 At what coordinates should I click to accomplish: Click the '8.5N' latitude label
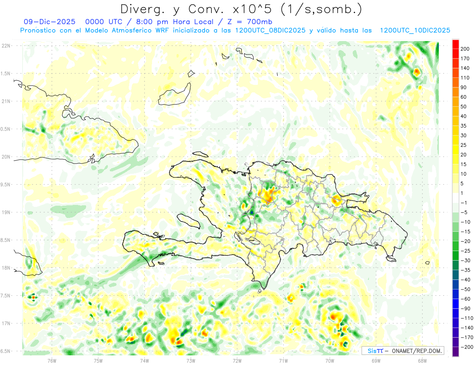pos(6,240)
